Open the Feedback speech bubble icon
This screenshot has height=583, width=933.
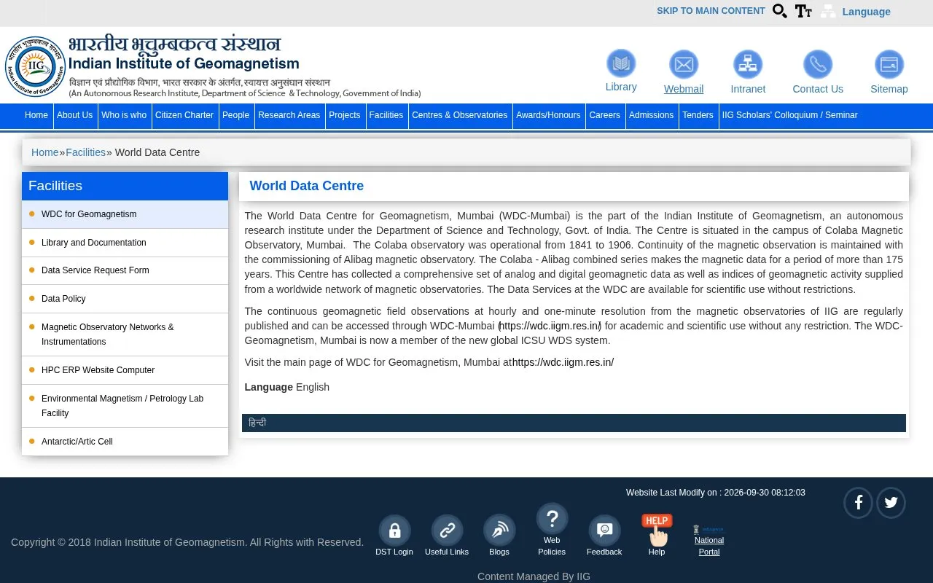pyautogui.click(x=604, y=531)
